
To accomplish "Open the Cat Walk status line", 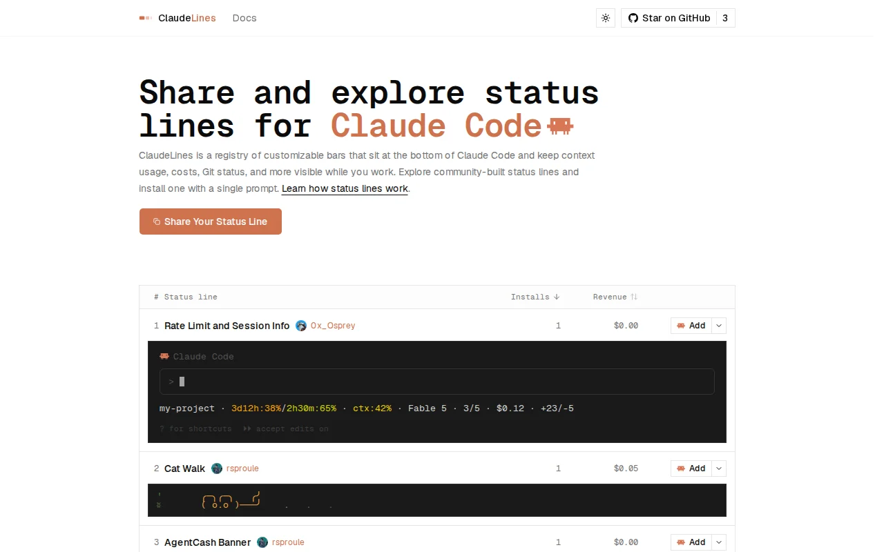I will tap(184, 469).
